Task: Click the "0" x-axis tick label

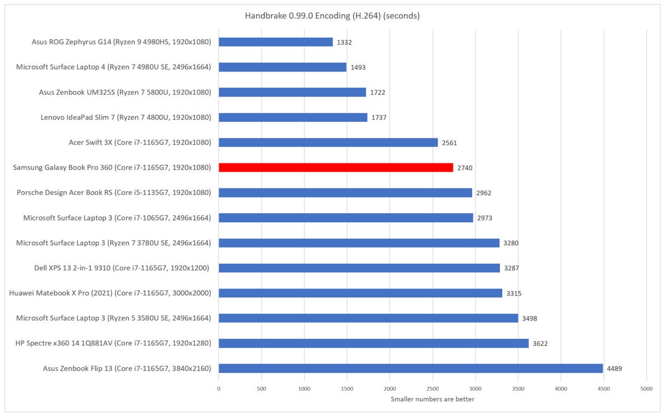Action: (219, 389)
